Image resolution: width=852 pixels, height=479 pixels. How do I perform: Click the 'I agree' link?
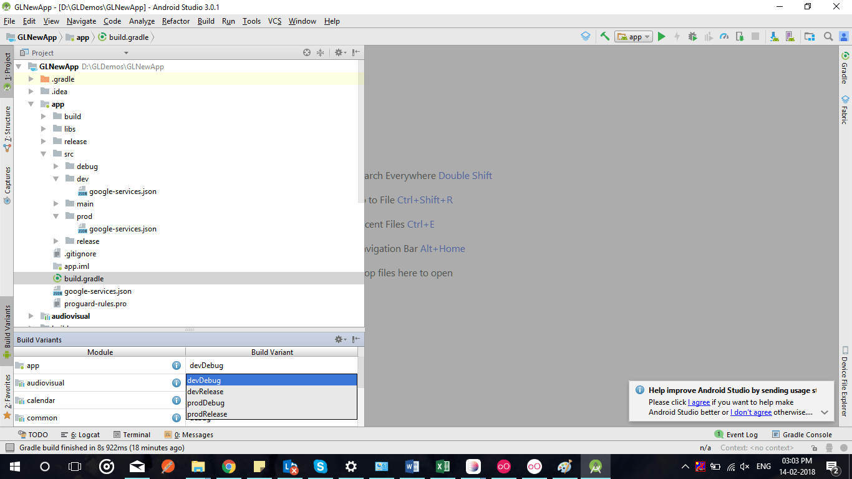coord(699,402)
